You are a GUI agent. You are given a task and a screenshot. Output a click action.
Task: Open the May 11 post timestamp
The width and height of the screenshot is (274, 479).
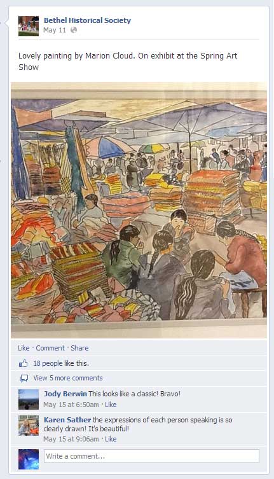click(x=55, y=30)
